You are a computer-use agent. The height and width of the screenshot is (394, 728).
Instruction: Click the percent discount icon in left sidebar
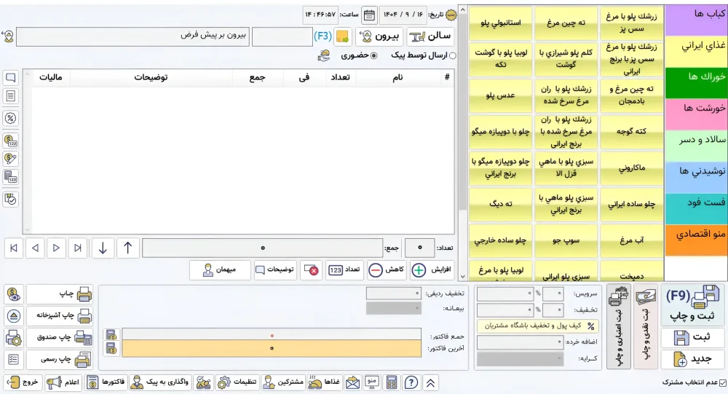(x=11, y=118)
